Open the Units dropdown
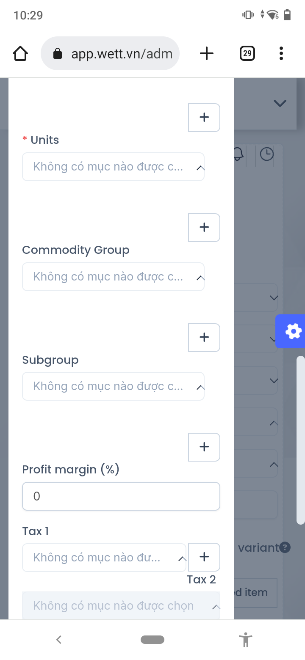Image resolution: width=305 pixels, height=660 pixels. tap(113, 167)
